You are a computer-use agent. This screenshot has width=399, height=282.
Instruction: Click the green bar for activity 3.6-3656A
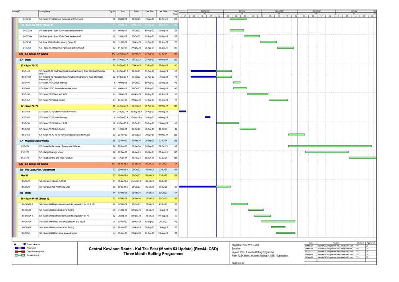278,221
